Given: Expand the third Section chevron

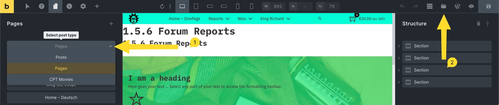Looking at the screenshot, I should tap(399, 70).
